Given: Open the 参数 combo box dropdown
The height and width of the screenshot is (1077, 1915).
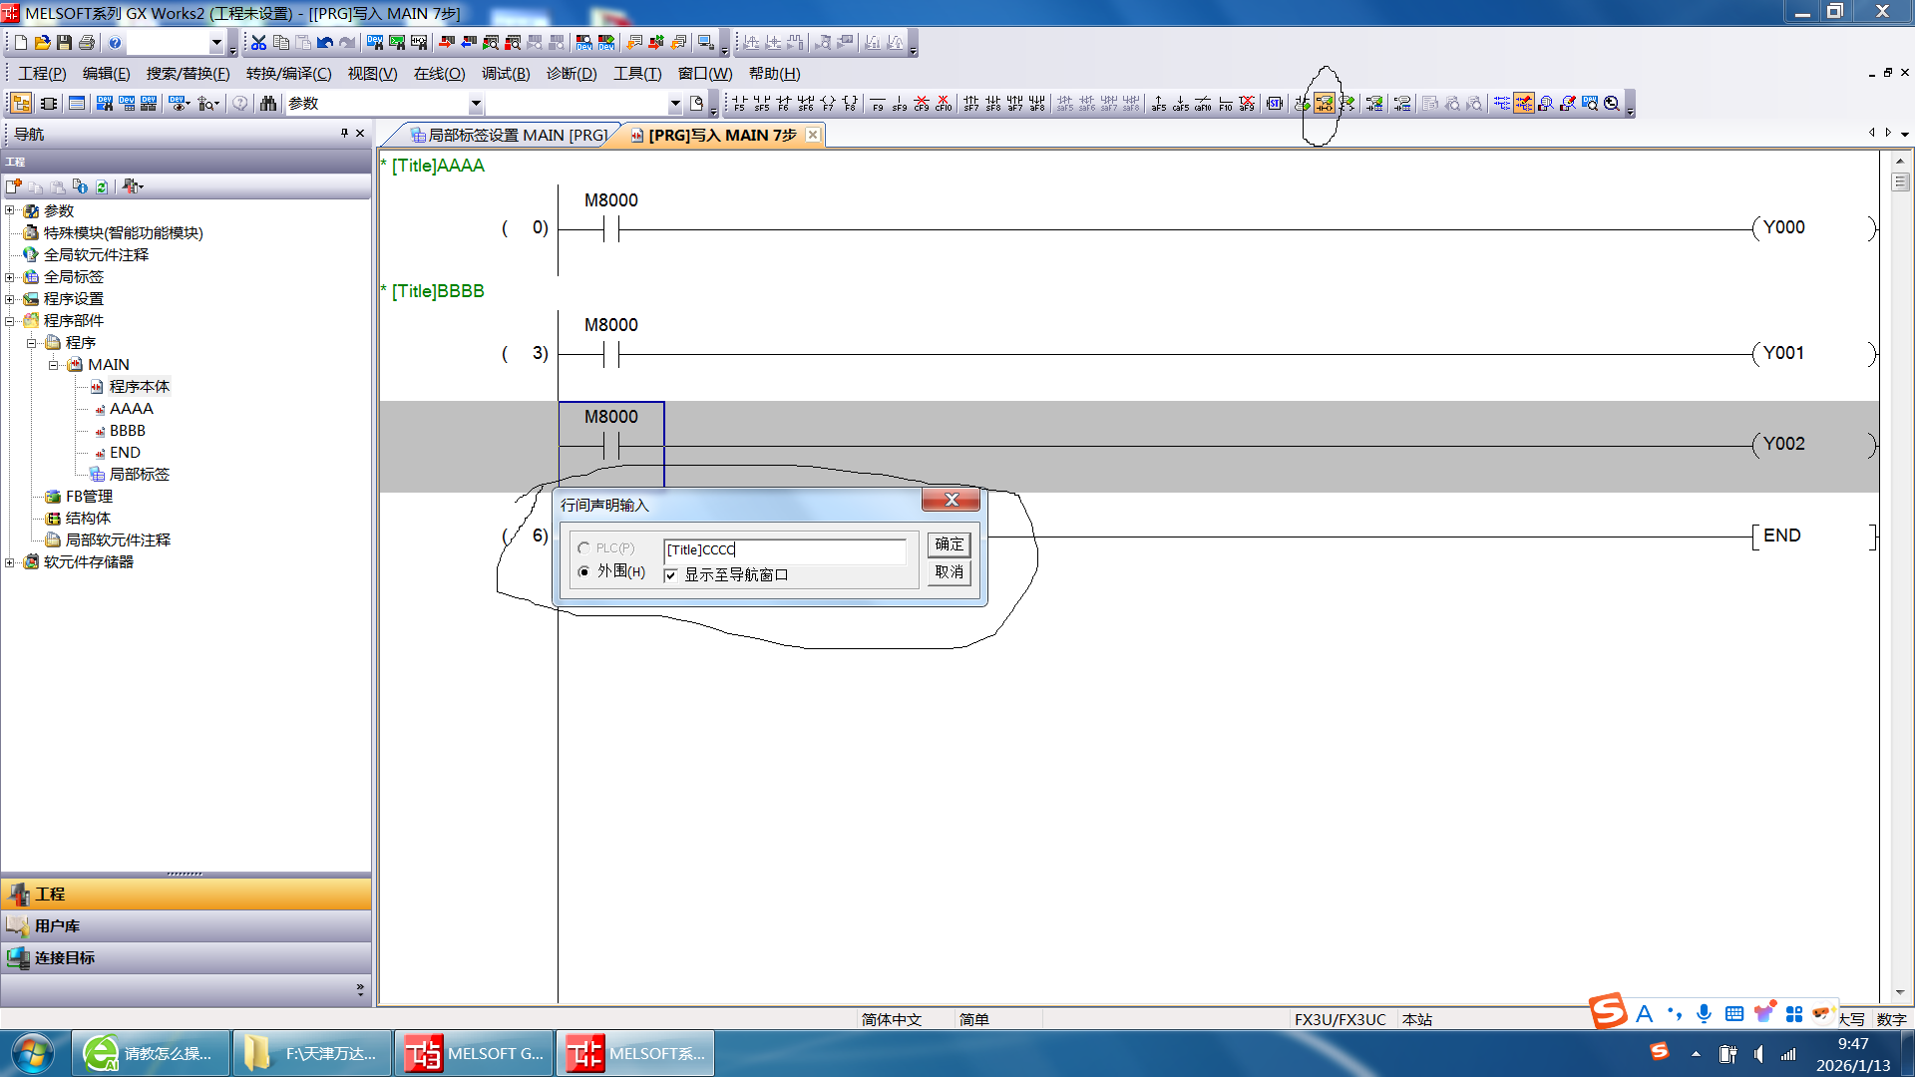Looking at the screenshot, I should (x=476, y=104).
